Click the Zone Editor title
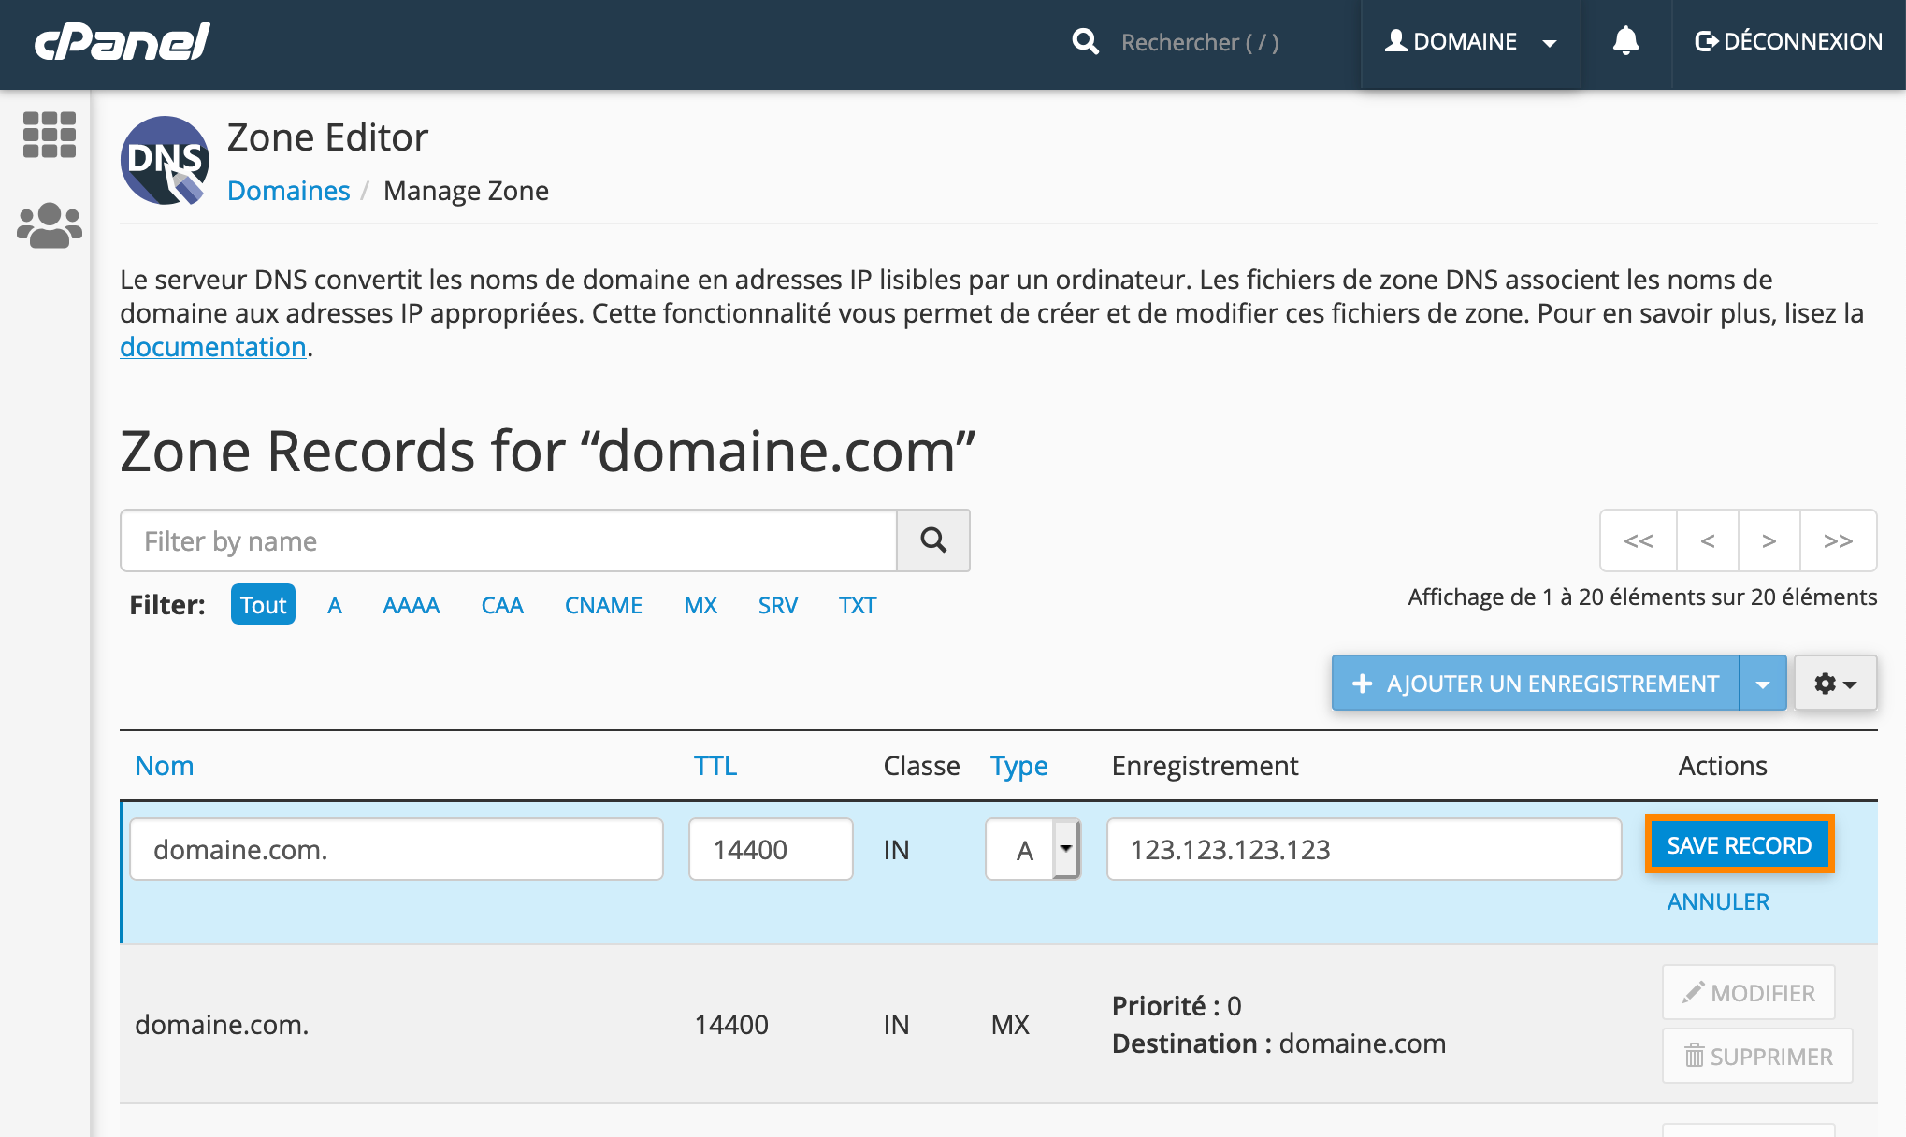The height and width of the screenshot is (1137, 1906). pyautogui.click(x=327, y=137)
